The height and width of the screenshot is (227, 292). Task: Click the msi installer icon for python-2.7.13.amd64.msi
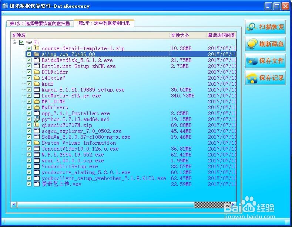click(x=37, y=119)
